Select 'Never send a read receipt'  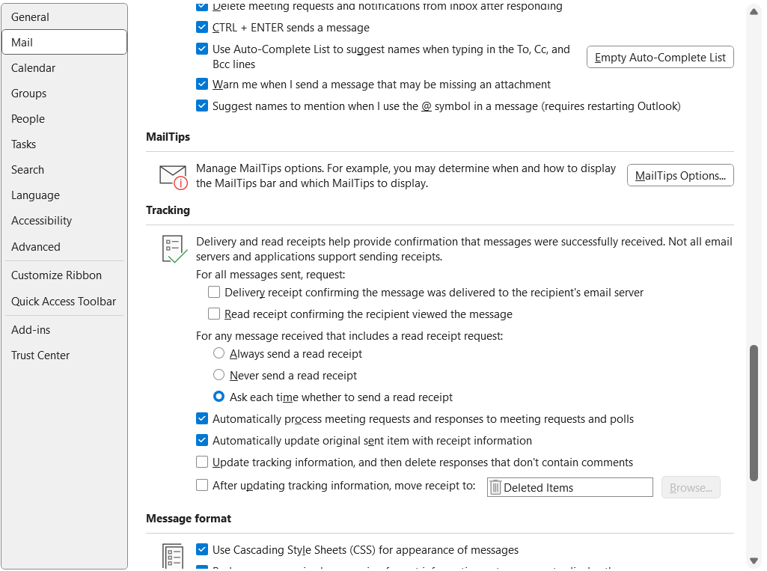pos(219,375)
